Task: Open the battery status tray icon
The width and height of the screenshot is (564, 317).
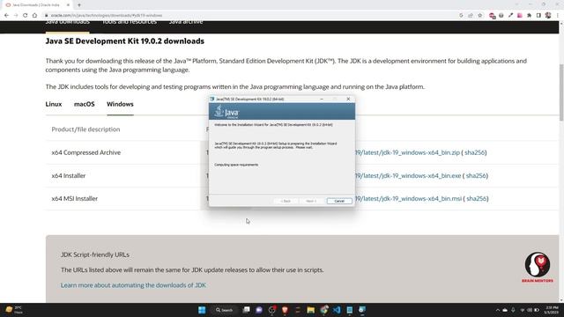Action: coord(537,310)
